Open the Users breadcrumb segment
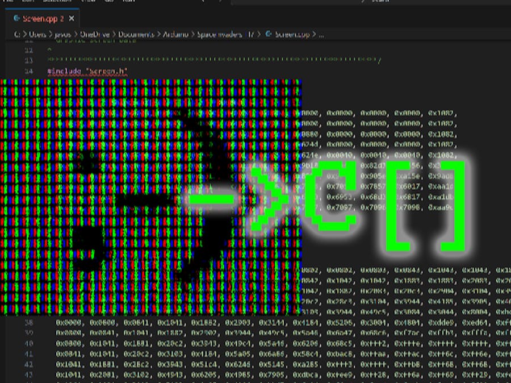This screenshot has width=511, height=383. click(37, 35)
